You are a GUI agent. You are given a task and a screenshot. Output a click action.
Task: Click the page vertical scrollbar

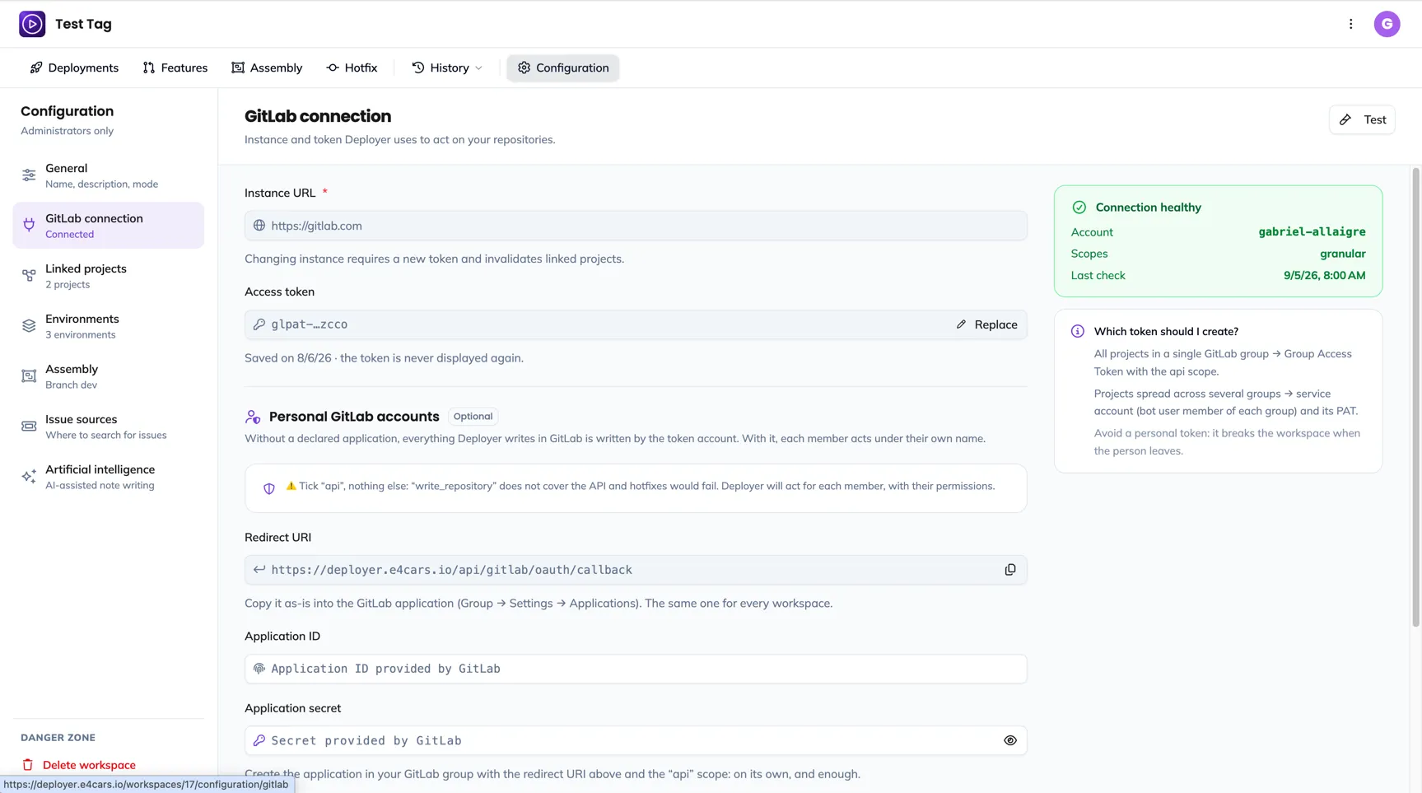(x=1416, y=397)
